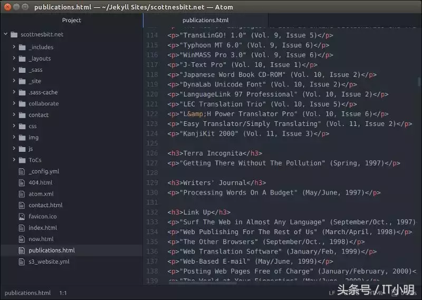Switch to the publications.html editor tab
Image resolution: width=422 pixels, height=300 pixels.
coord(206,20)
